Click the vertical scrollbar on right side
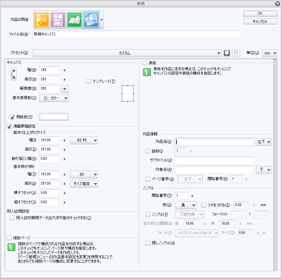 [275, 165]
